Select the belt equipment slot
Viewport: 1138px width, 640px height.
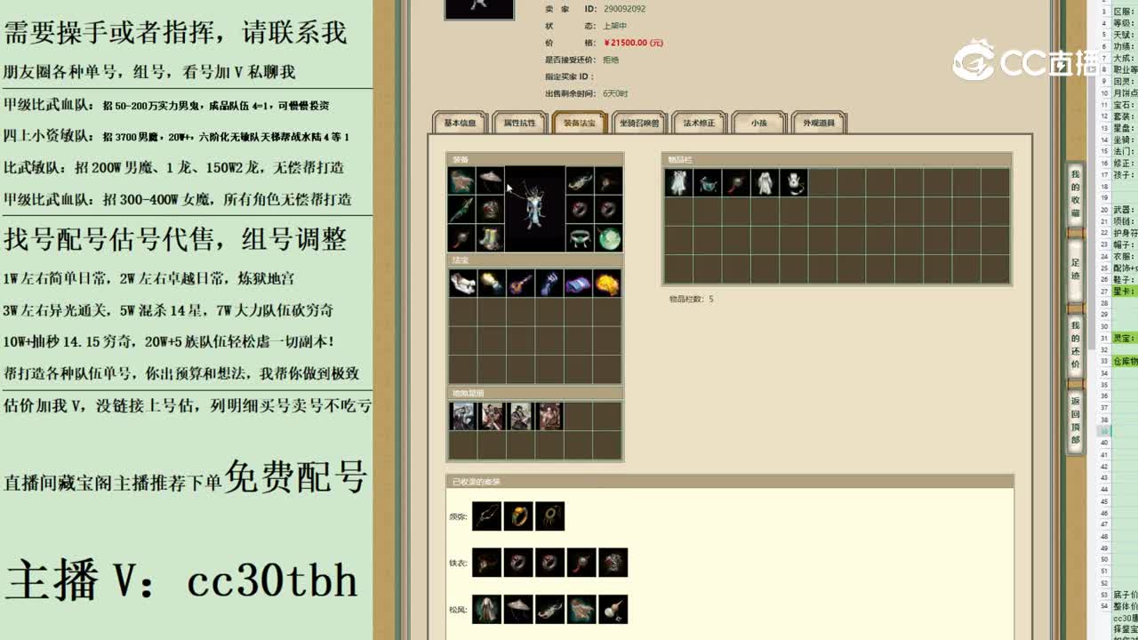[580, 238]
